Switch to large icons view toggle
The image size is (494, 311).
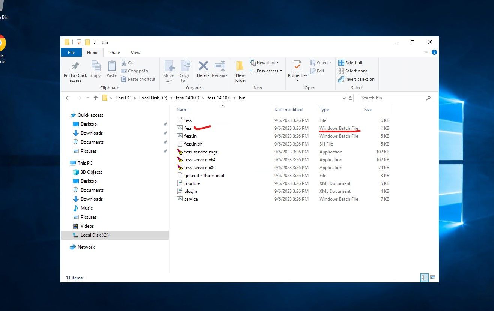tap(433, 278)
